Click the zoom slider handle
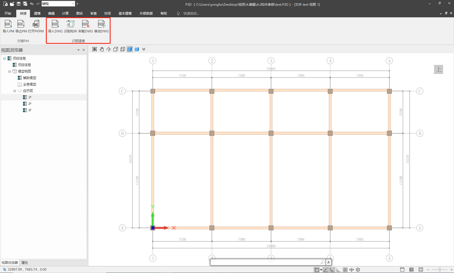454x273 pixels. (x=440, y=270)
